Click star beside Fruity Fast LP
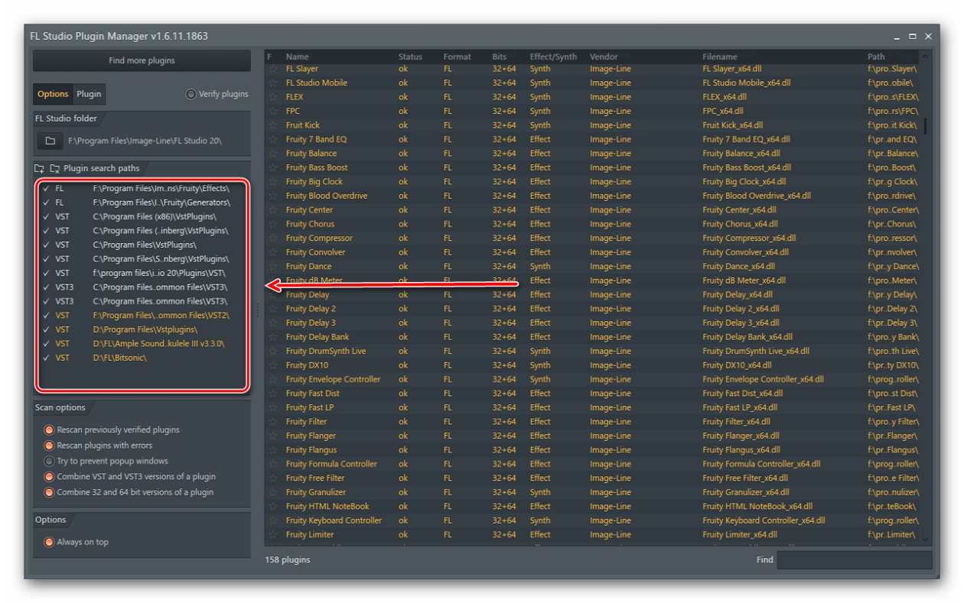Viewport: 964px width, 603px height. pos(272,407)
